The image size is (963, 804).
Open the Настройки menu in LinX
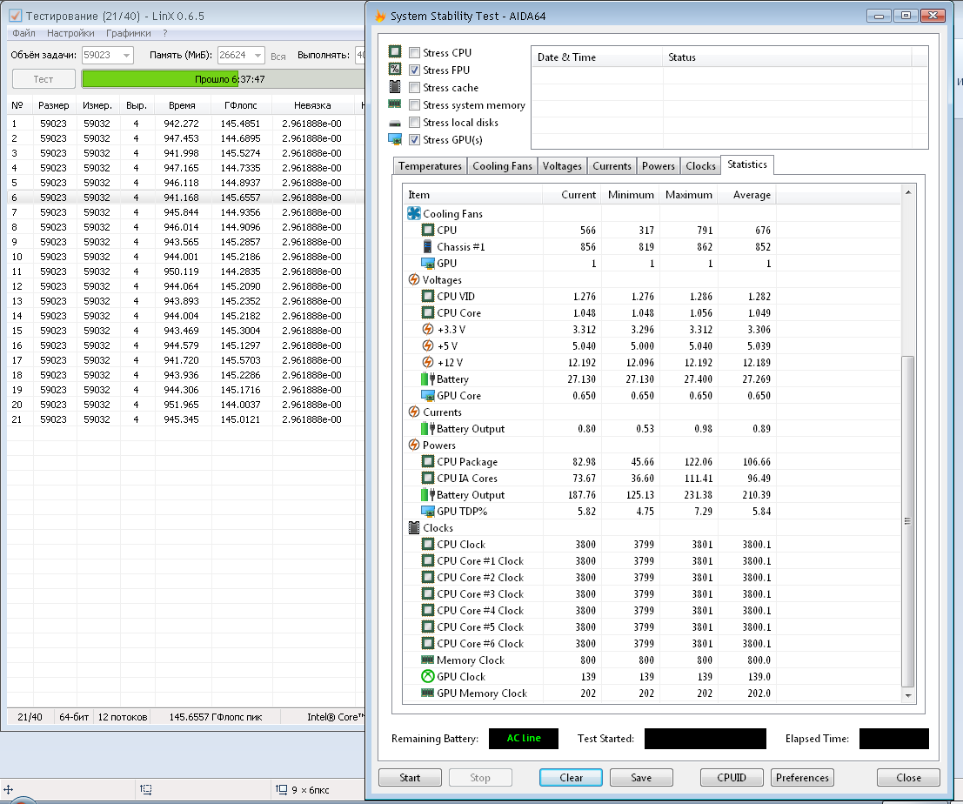pos(70,33)
